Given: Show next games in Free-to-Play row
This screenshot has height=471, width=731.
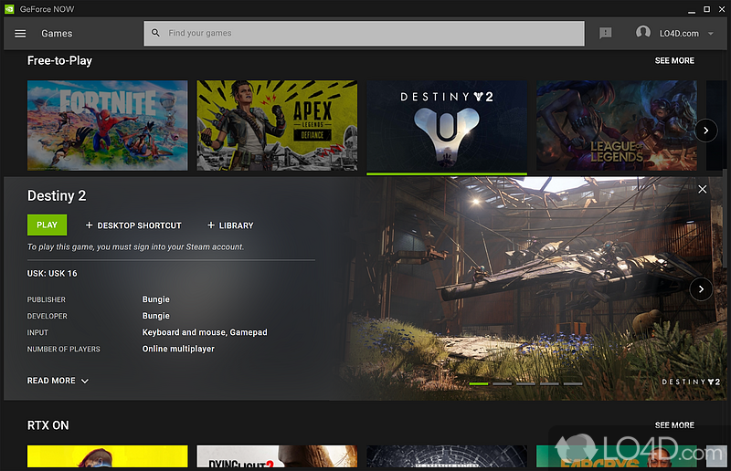Looking at the screenshot, I should pos(705,131).
